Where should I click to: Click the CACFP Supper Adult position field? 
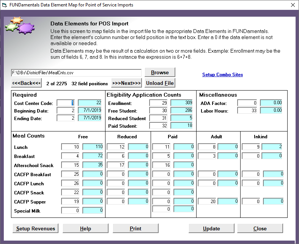click(x=207, y=201)
